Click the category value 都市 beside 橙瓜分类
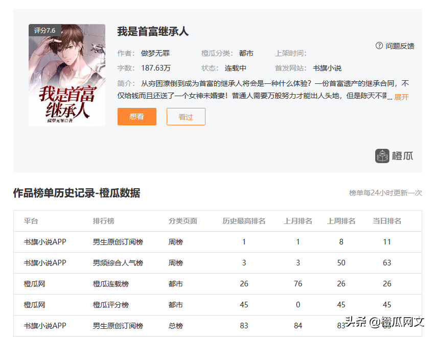The height and width of the screenshot is (337, 434). pos(246,53)
